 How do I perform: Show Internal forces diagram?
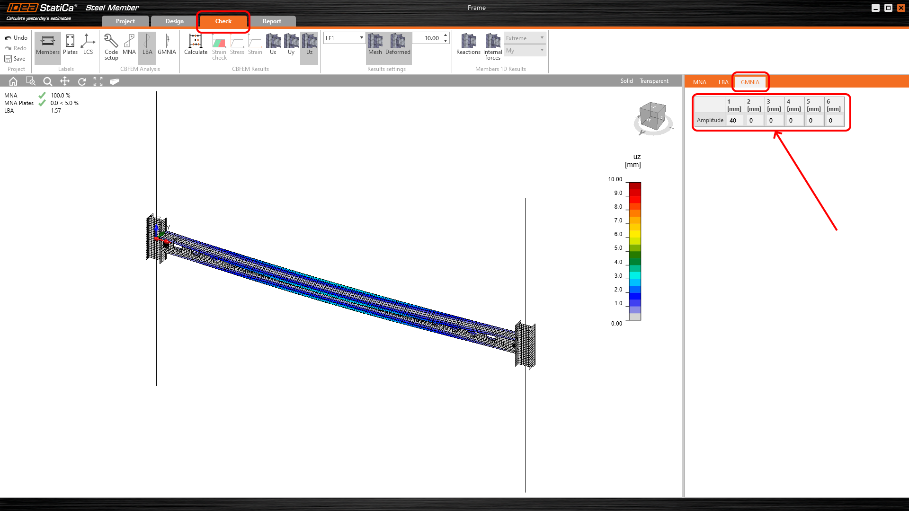click(492, 46)
